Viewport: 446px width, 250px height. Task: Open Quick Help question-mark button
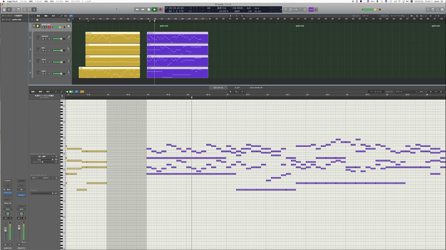pos(14,9)
